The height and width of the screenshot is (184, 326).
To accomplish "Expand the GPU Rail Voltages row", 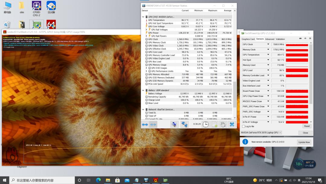I will 146,30.
